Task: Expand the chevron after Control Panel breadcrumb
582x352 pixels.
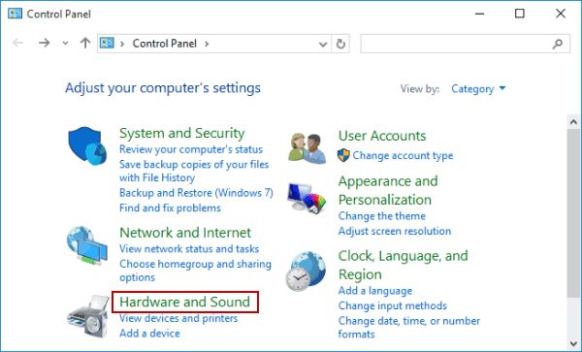Action: (x=207, y=44)
